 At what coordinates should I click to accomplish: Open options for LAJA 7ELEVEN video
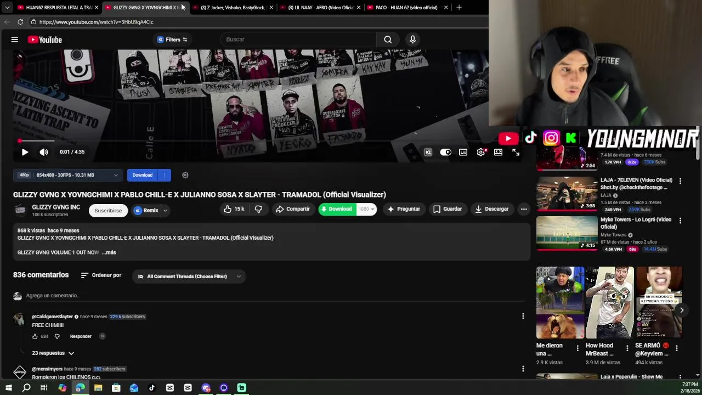pyautogui.click(x=680, y=181)
